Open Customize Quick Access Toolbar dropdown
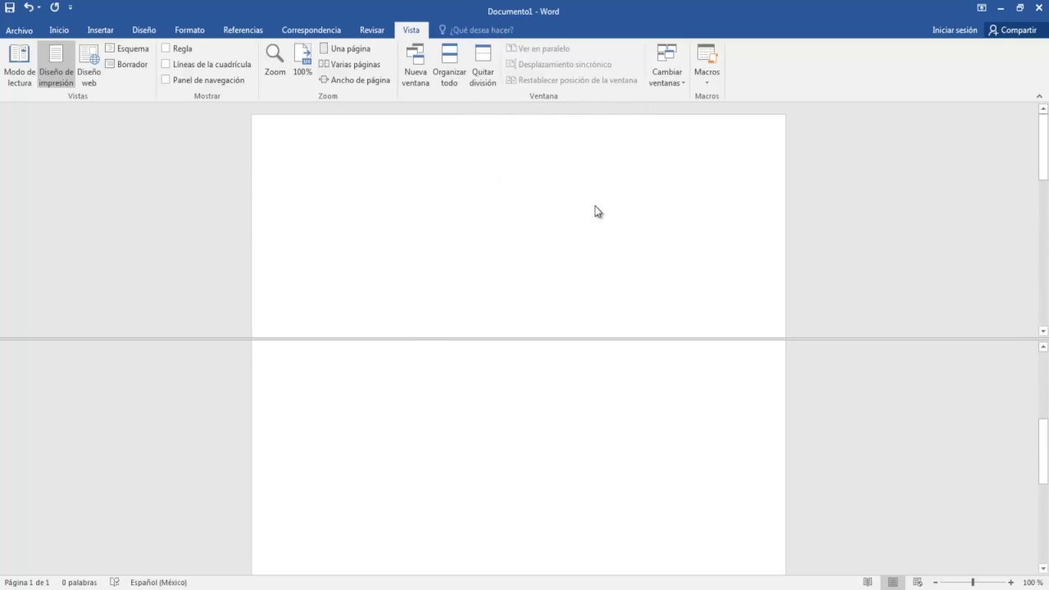 70,7
